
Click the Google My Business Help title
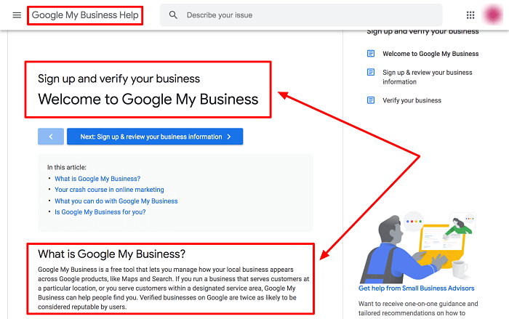click(85, 15)
